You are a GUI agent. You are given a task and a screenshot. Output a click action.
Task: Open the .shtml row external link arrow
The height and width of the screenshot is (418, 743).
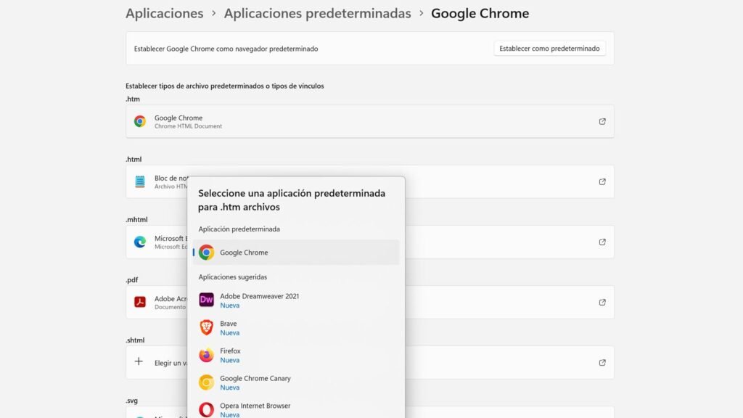click(602, 362)
